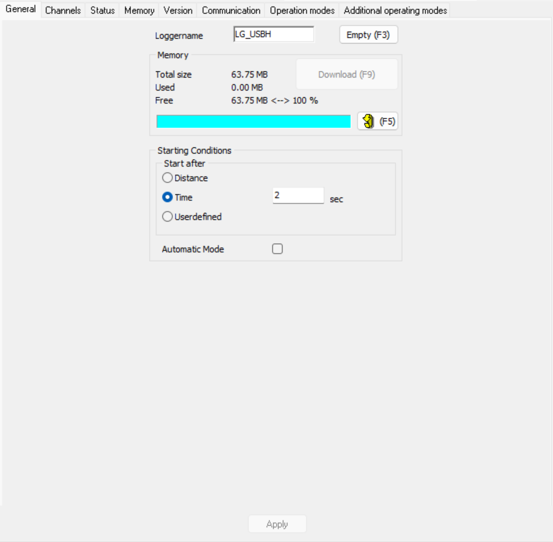Select the Time start condition
553x542 pixels.
tap(168, 197)
